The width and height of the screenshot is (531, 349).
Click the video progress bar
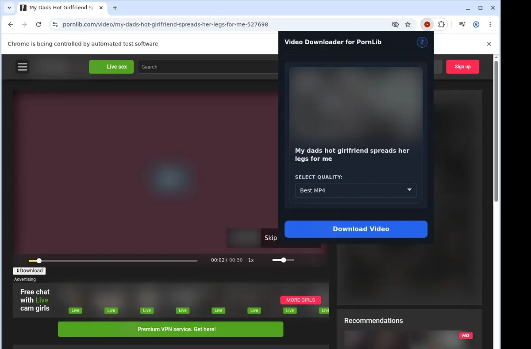[113, 261]
